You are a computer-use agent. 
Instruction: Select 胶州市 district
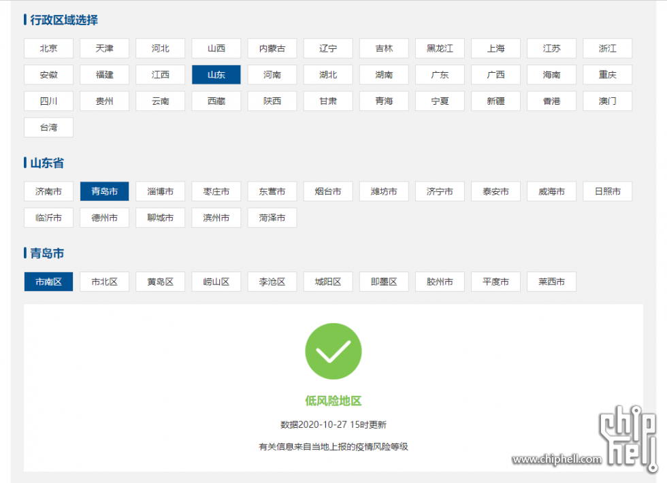click(440, 282)
